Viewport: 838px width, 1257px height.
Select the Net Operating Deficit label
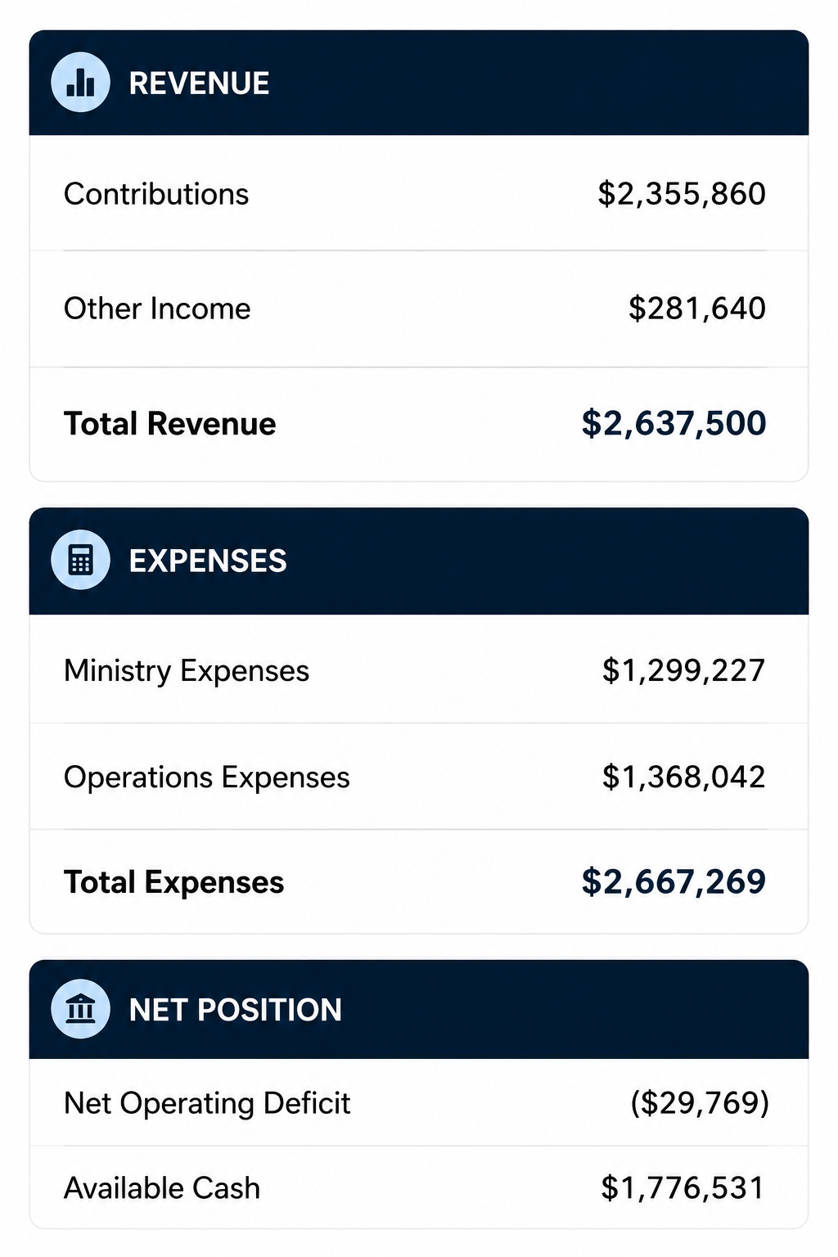[x=207, y=1104]
